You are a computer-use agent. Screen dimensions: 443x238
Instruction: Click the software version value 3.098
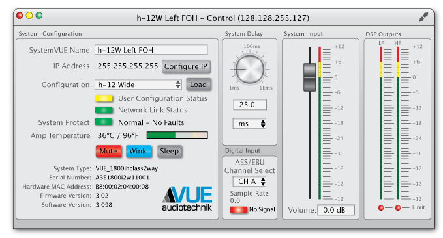coord(104,205)
